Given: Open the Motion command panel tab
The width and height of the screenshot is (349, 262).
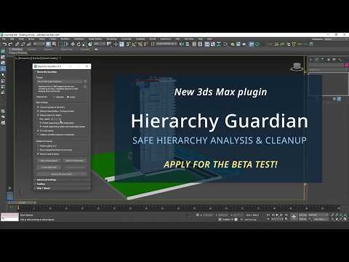Looking at the screenshot, I should tap(329, 60).
